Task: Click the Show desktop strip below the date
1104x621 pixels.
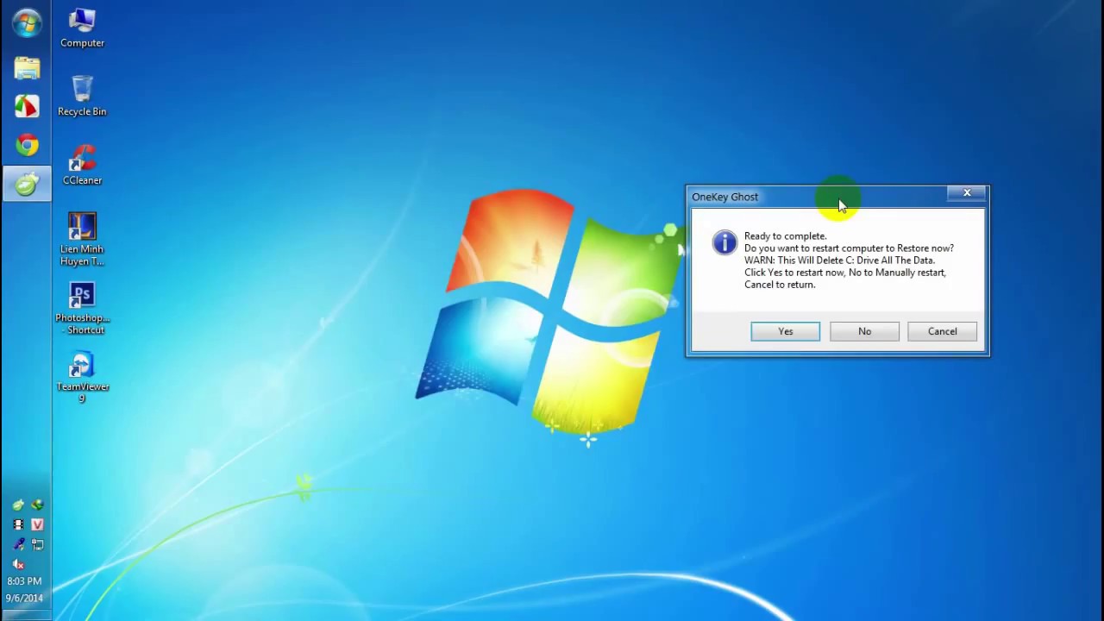Action: 26,615
